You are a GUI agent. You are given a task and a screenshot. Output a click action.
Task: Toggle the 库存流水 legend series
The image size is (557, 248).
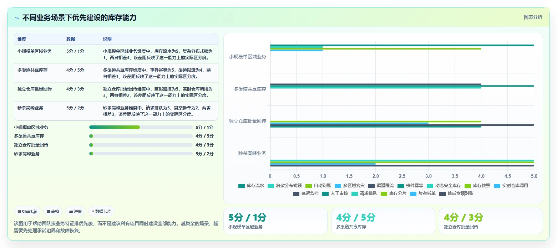click(251, 186)
